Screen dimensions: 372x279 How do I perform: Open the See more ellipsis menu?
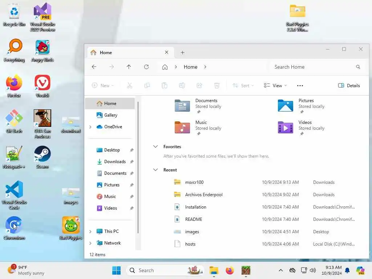tap(300, 86)
